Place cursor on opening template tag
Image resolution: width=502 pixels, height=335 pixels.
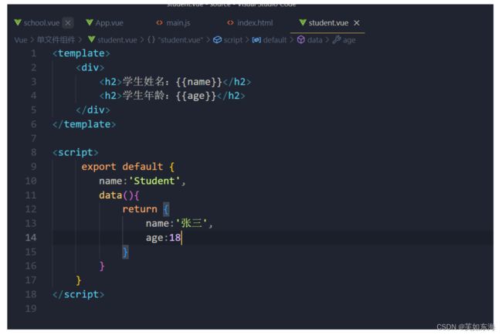point(81,53)
